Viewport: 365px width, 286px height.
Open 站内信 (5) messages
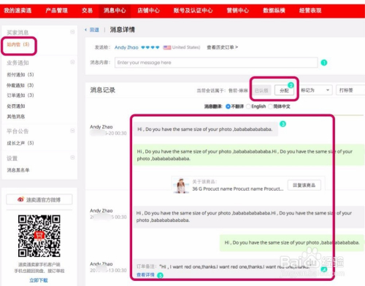point(18,44)
